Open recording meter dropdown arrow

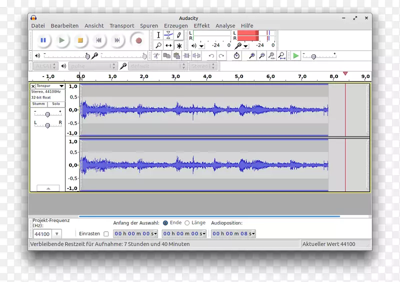tap(245, 46)
